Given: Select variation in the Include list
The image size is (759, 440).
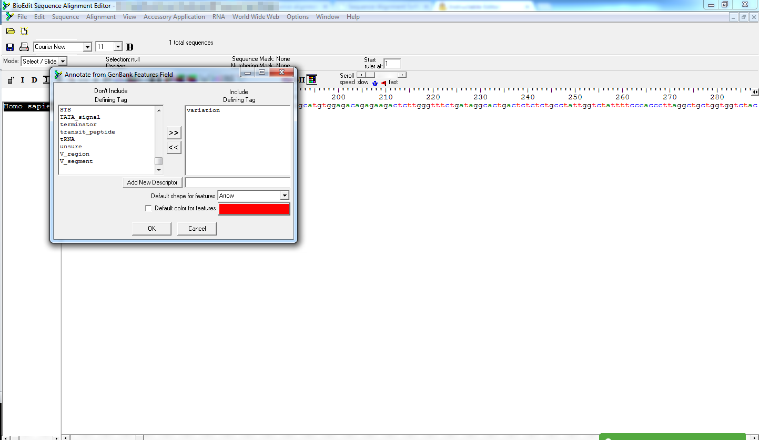Looking at the screenshot, I should 203,110.
